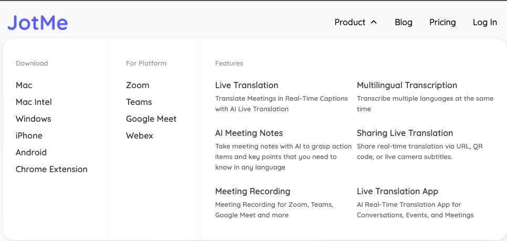Open the Google Meet platform page

pyautogui.click(x=151, y=119)
